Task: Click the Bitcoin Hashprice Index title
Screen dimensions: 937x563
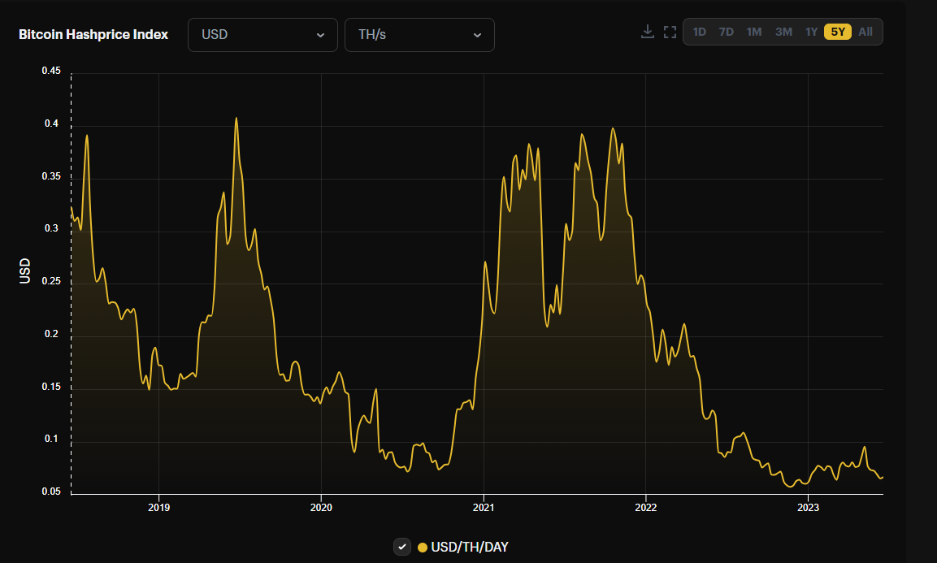Action: click(x=93, y=35)
